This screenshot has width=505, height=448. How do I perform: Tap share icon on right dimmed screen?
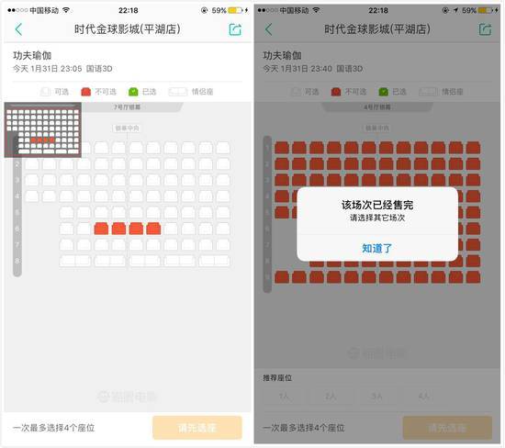tap(485, 29)
